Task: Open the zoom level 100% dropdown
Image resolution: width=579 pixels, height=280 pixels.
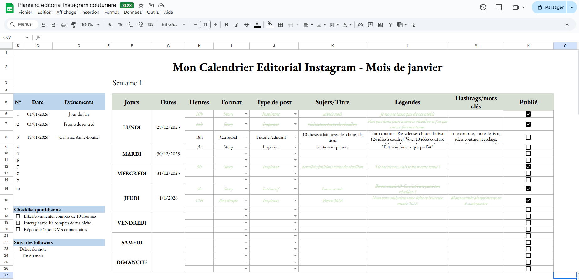Action: pyautogui.click(x=90, y=25)
